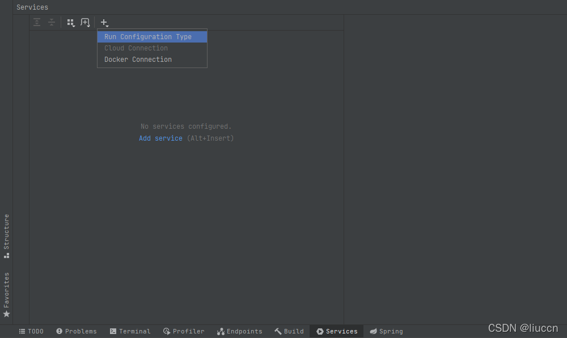The width and height of the screenshot is (567, 338).
Task: Click the Collapse All toolbar icon
Action: pyautogui.click(x=52, y=23)
